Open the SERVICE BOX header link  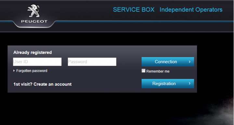(x=134, y=10)
